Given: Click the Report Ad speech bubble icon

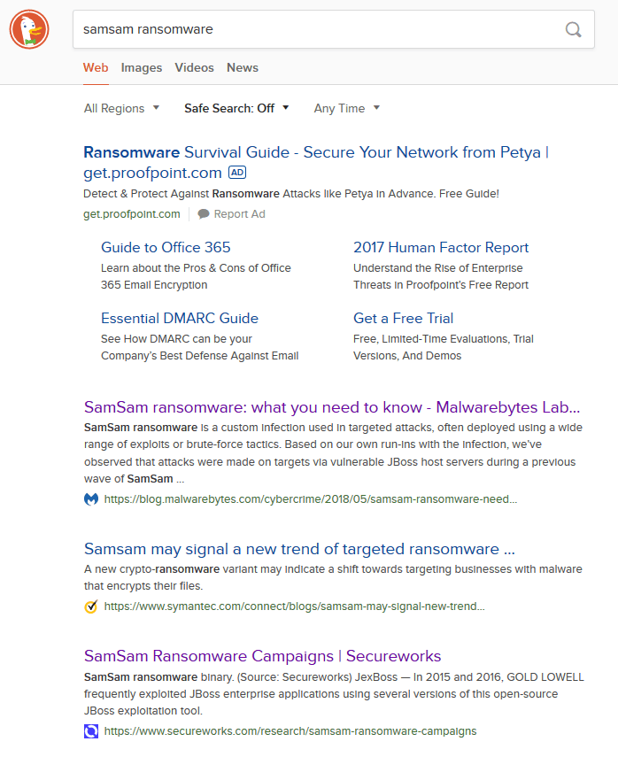Looking at the screenshot, I should click(204, 214).
